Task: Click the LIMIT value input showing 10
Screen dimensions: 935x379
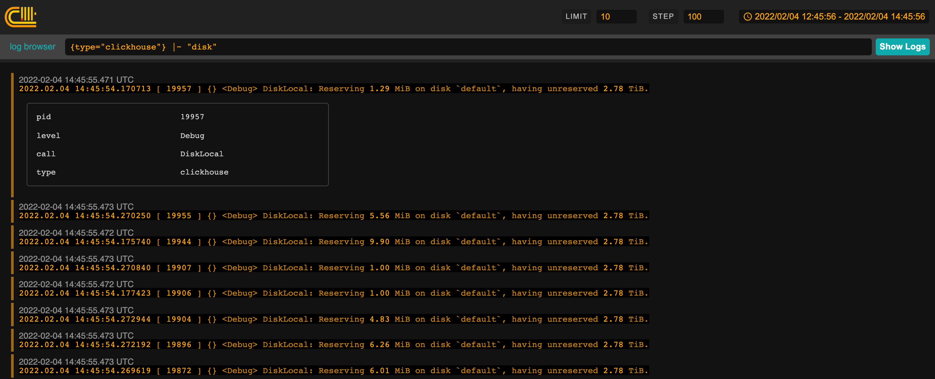Action: 617,16
